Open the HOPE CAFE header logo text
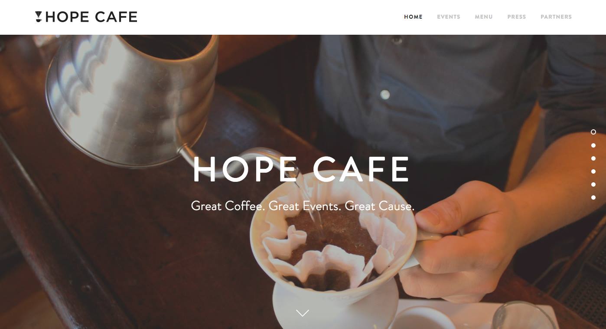This screenshot has height=329, width=606. click(x=91, y=17)
